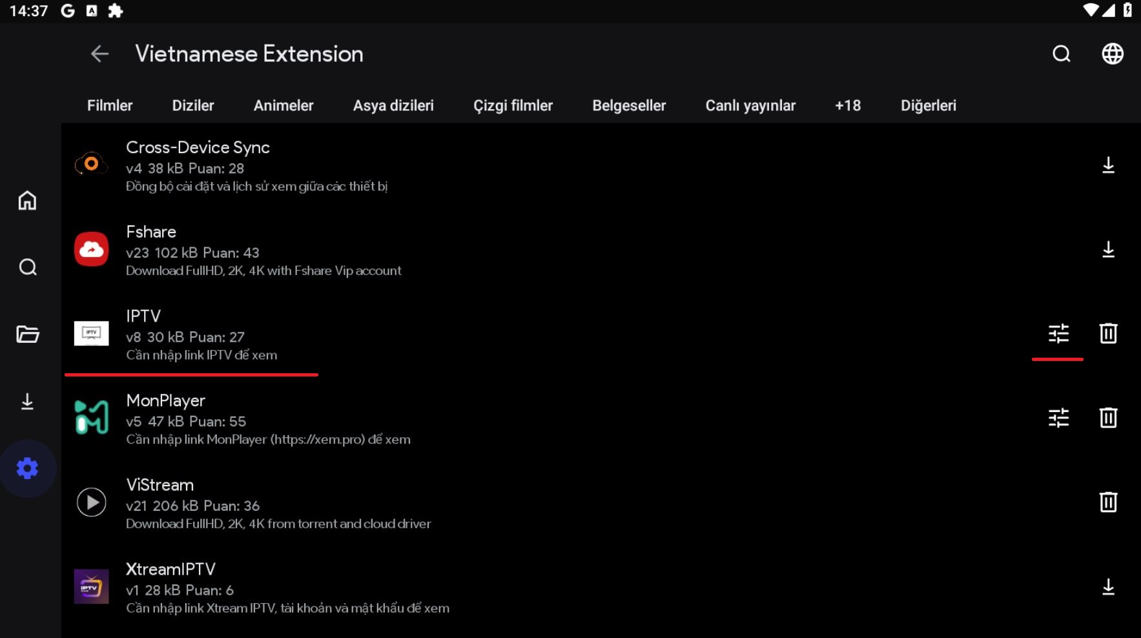Select the XtreamIPTV title text
Image resolution: width=1141 pixels, height=638 pixels.
[x=170, y=569]
